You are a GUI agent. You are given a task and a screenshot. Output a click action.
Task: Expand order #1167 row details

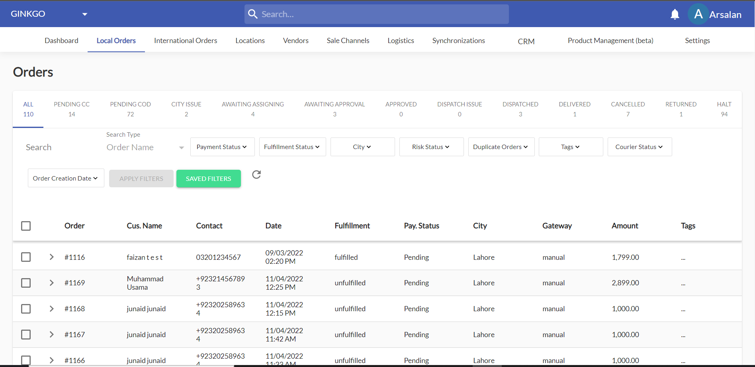tap(51, 335)
